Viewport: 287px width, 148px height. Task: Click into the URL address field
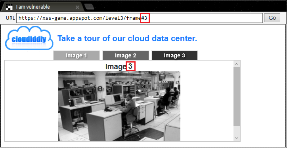coord(140,18)
